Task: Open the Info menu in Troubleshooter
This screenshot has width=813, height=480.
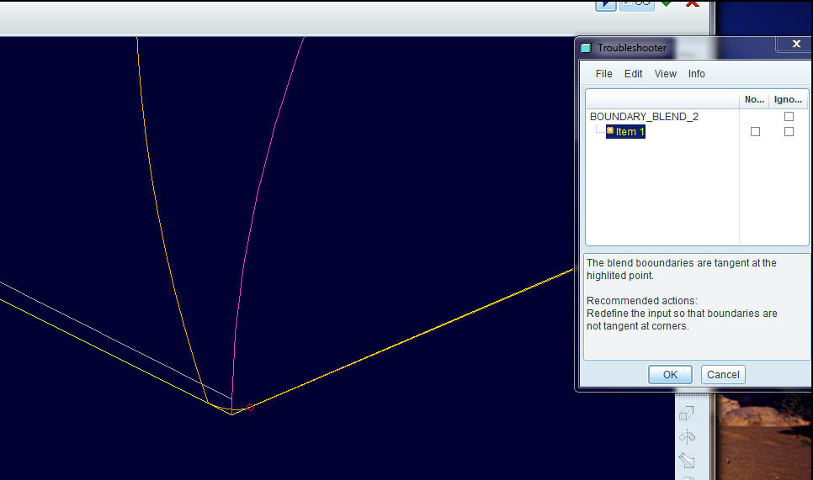Action: 696,74
